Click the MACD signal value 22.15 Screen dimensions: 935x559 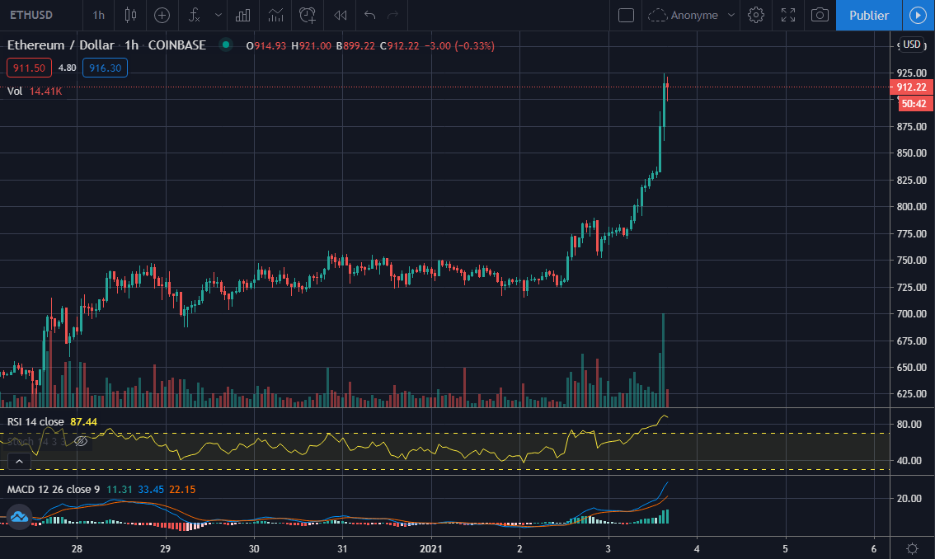click(182, 489)
